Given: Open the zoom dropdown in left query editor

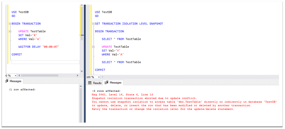Looking at the screenshot, I should point(15,76).
